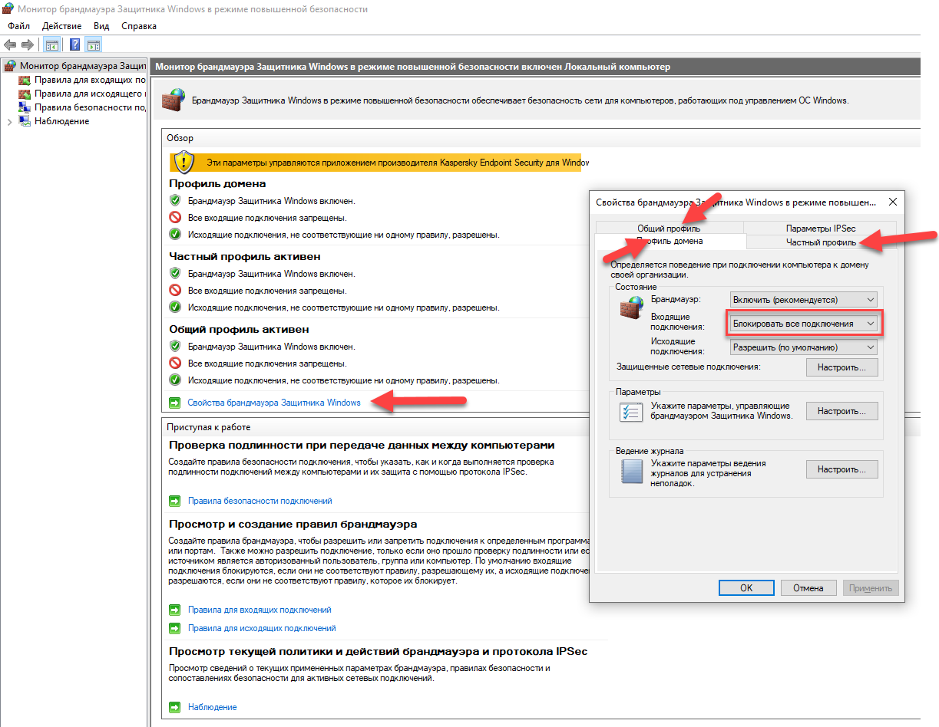Cancel the dialog with Отмена

click(x=808, y=588)
